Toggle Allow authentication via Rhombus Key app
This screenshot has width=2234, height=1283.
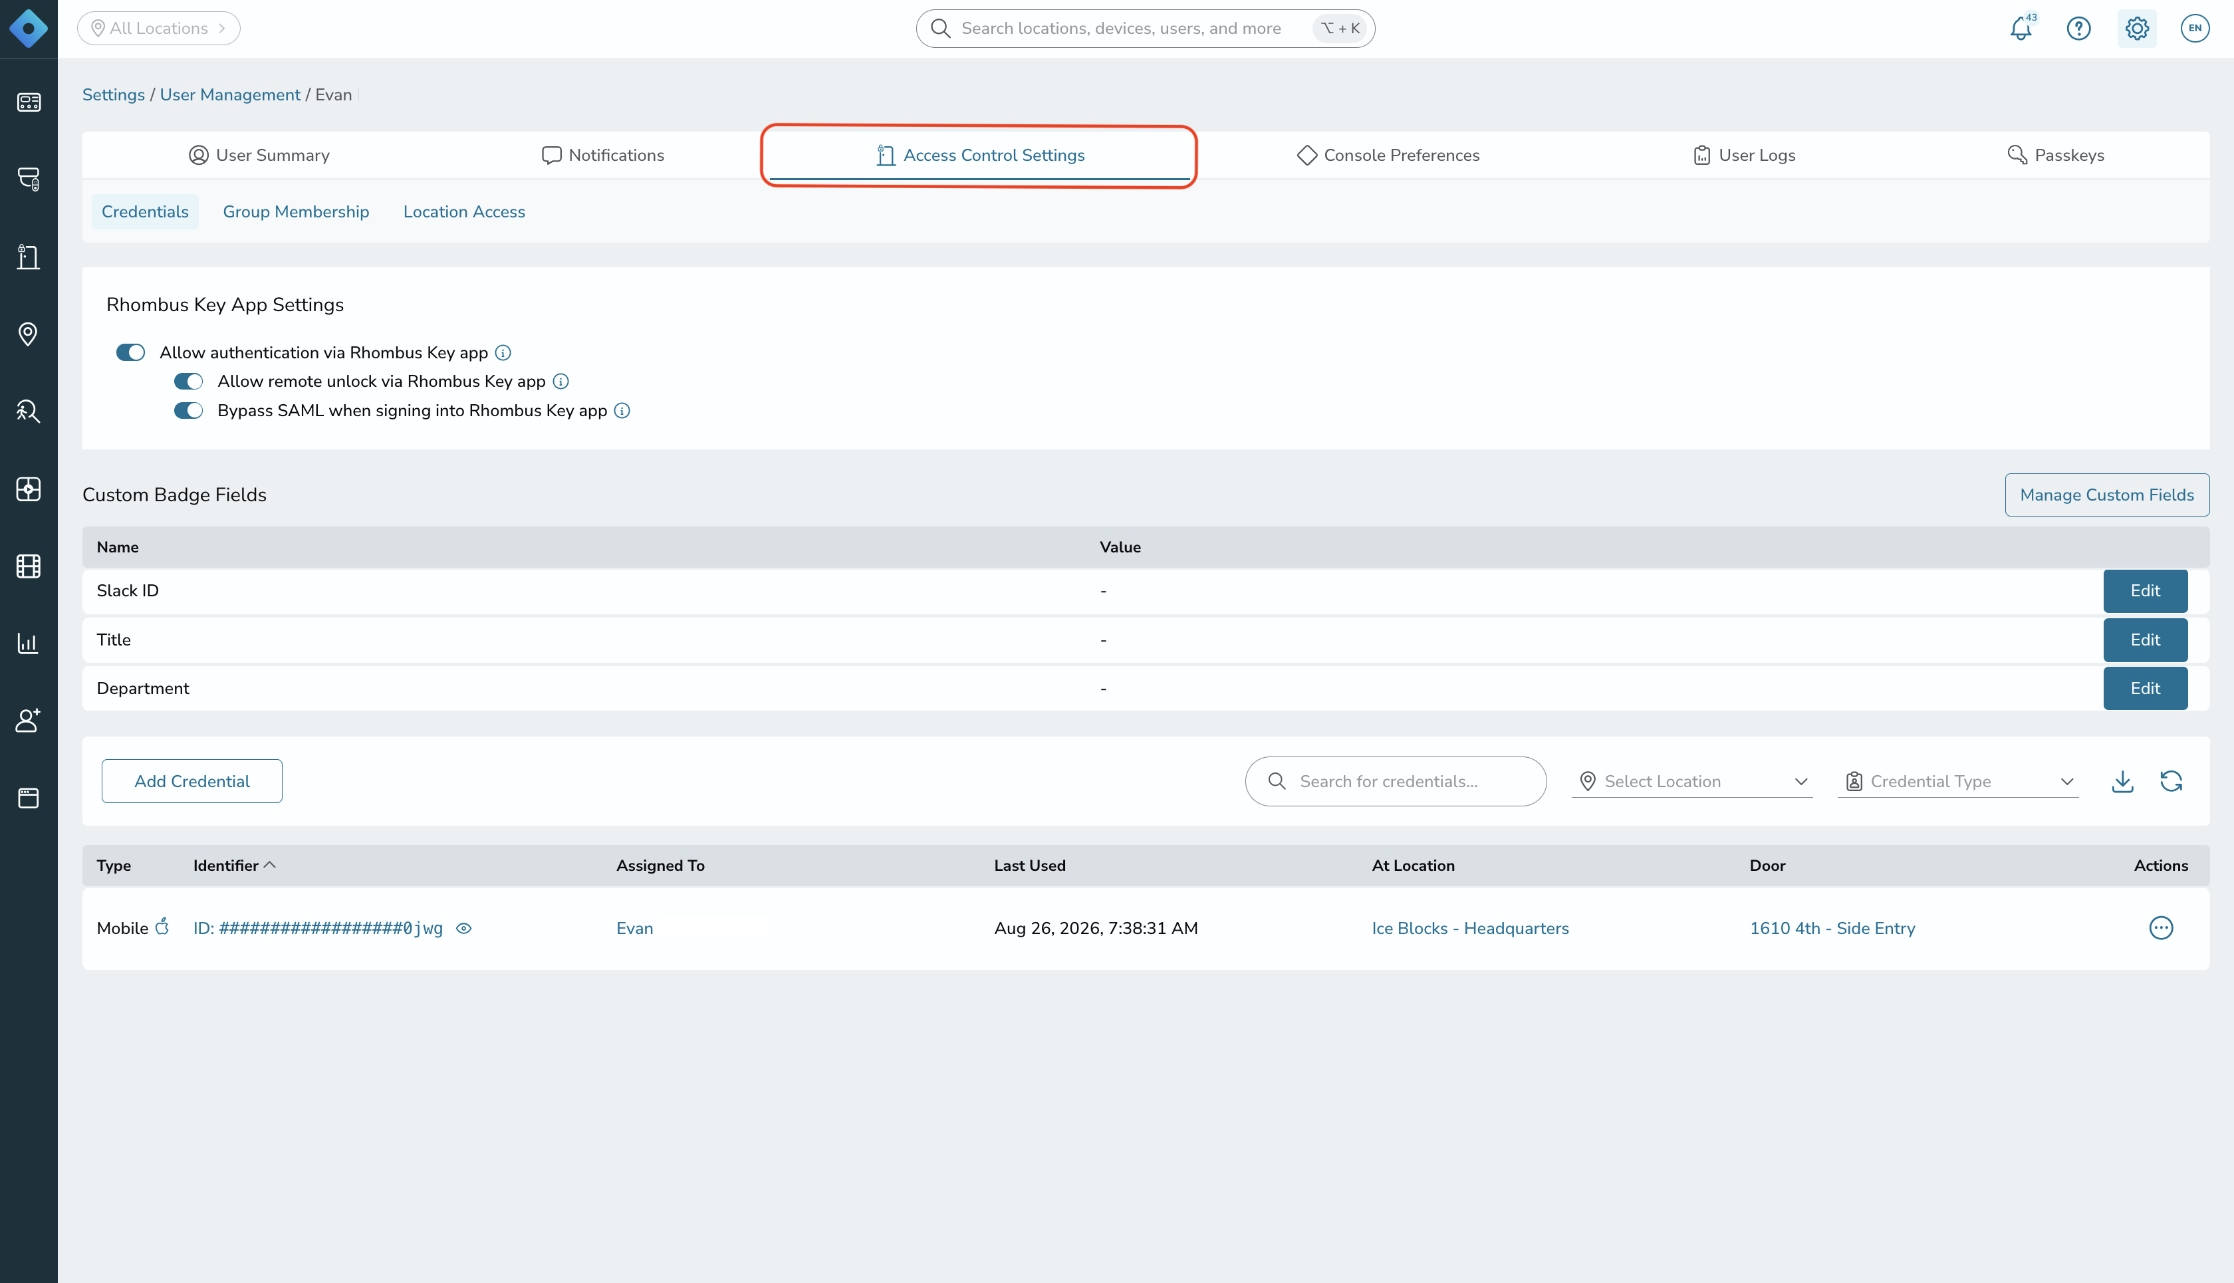130,352
